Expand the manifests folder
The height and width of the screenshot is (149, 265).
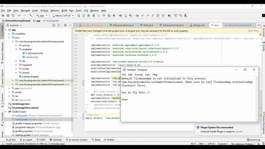point(9,34)
